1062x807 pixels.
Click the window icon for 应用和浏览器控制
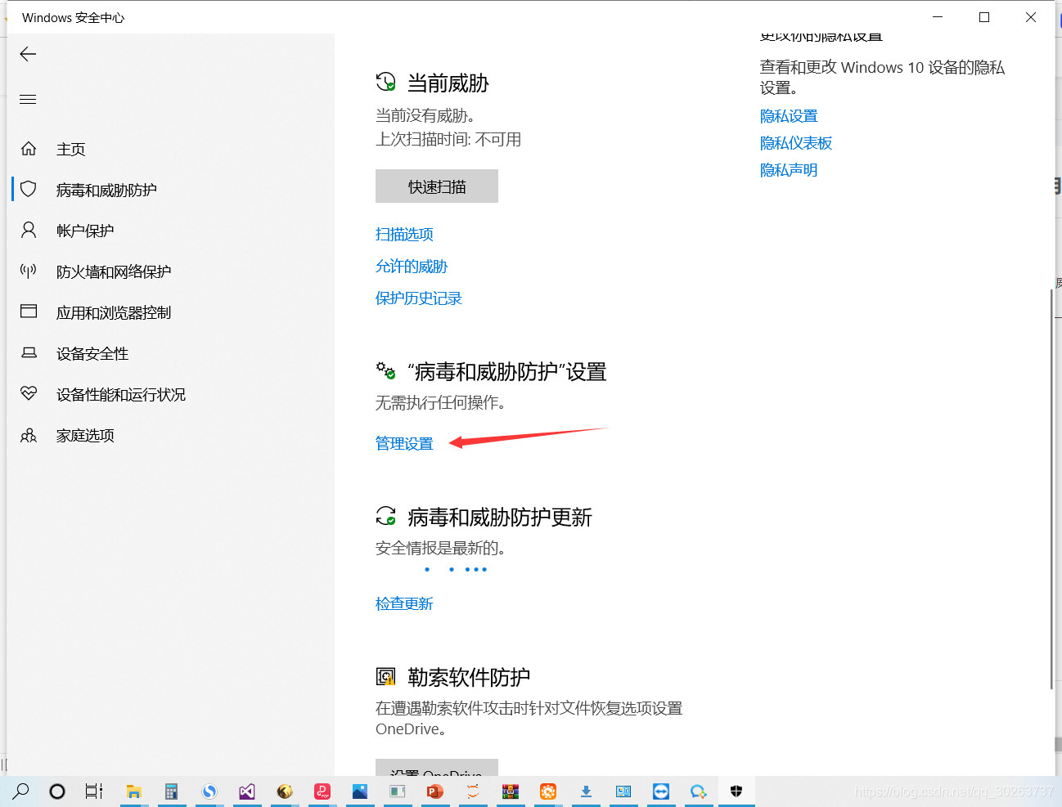click(29, 312)
